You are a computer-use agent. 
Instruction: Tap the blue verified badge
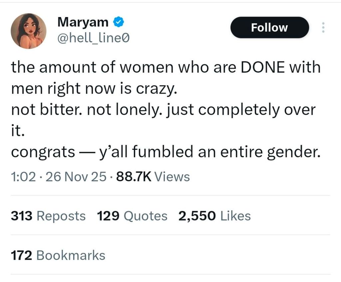(x=118, y=22)
